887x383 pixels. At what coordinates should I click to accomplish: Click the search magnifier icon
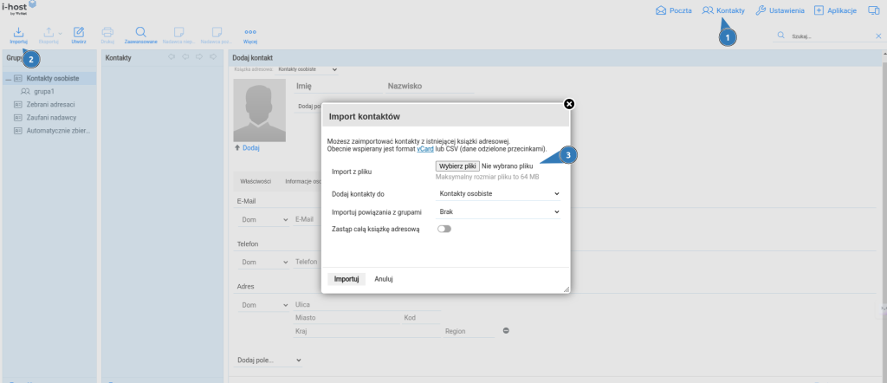tap(780, 36)
